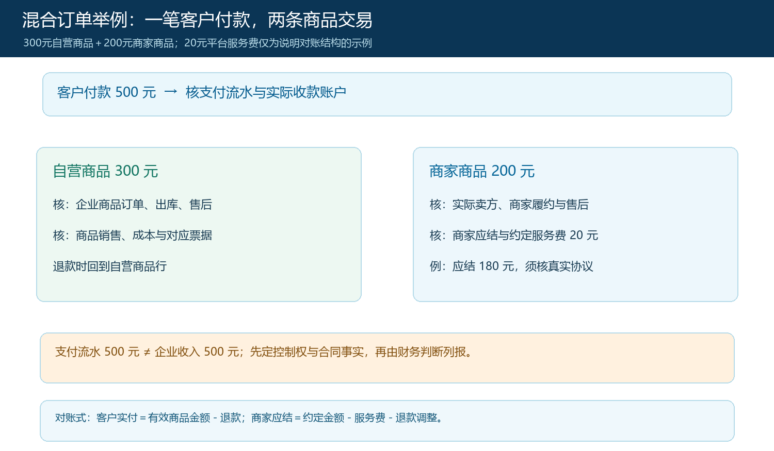Click the line 核：商家应结与约定服务费 20 元
The height and width of the screenshot is (451, 774).
[x=514, y=236]
